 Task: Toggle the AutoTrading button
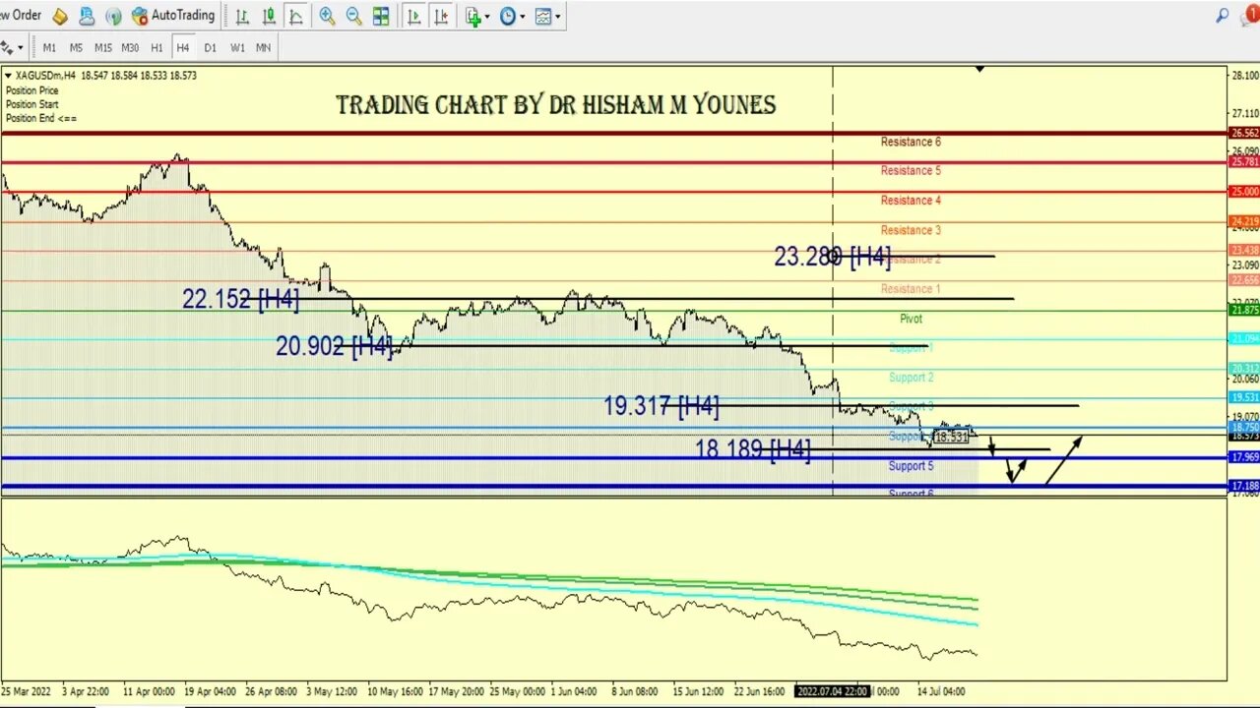coord(173,16)
